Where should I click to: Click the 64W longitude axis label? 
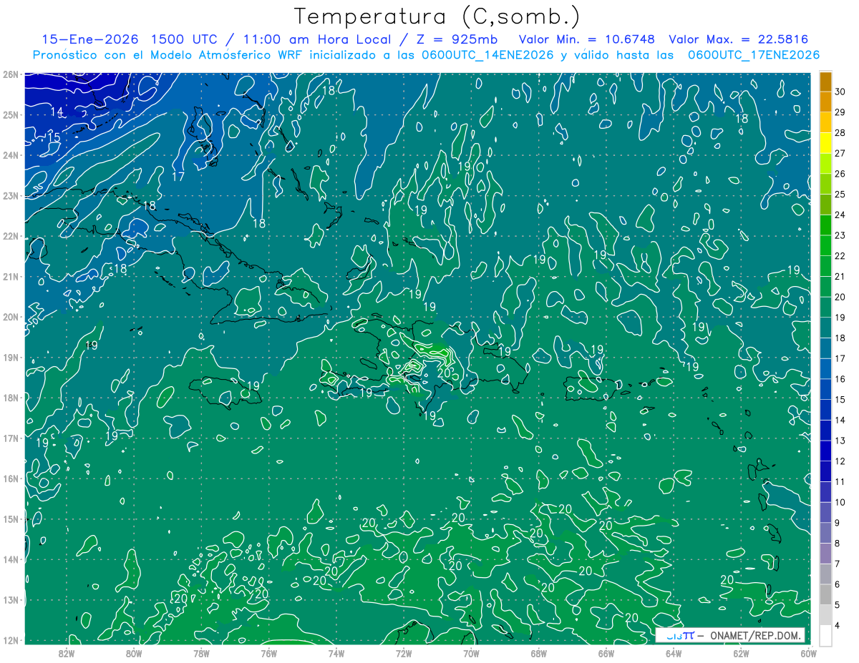point(674,653)
